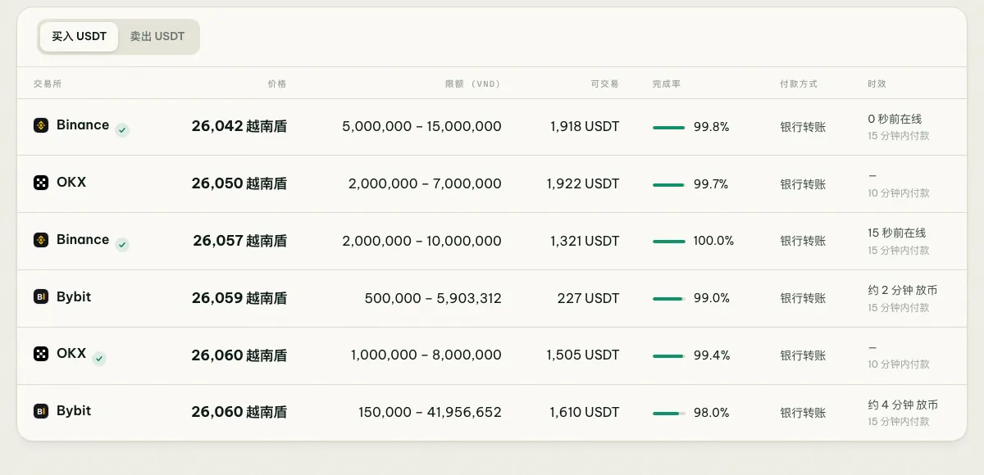
Task: Click the 1,321 USDT available amount
Action: pos(585,241)
